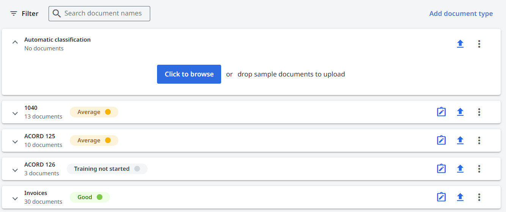Click the edit clipboard icon for Invoices
The height and width of the screenshot is (212, 506).
(441, 197)
